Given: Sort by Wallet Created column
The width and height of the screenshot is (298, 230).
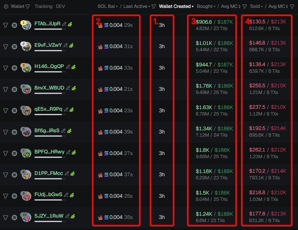Looking at the screenshot, I should point(176,6).
